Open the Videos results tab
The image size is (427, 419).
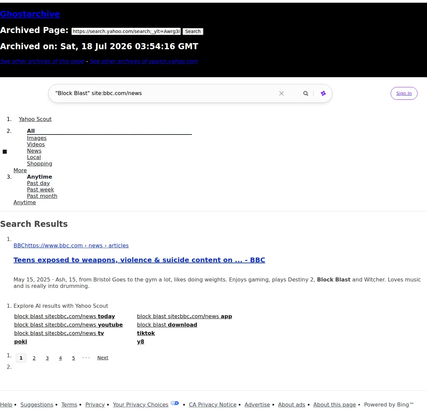[x=36, y=144]
